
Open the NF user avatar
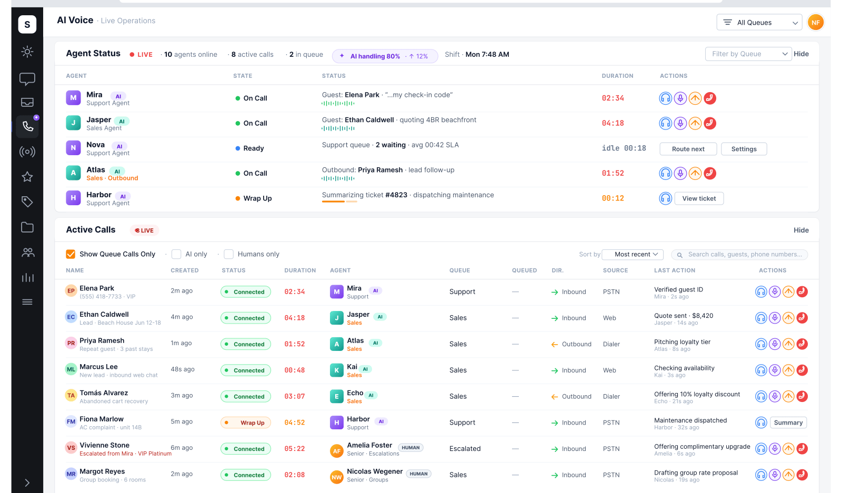point(816,23)
